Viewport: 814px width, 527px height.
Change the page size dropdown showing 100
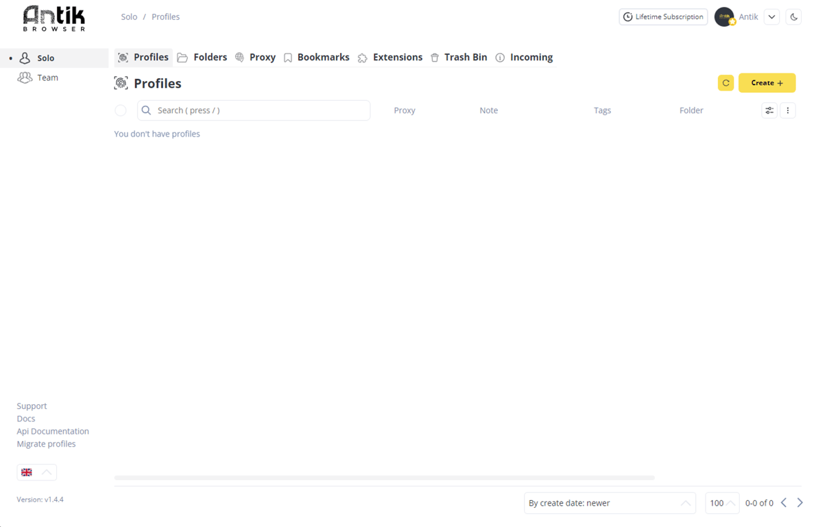coord(722,503)
